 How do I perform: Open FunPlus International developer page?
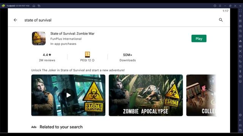[66, 39]
